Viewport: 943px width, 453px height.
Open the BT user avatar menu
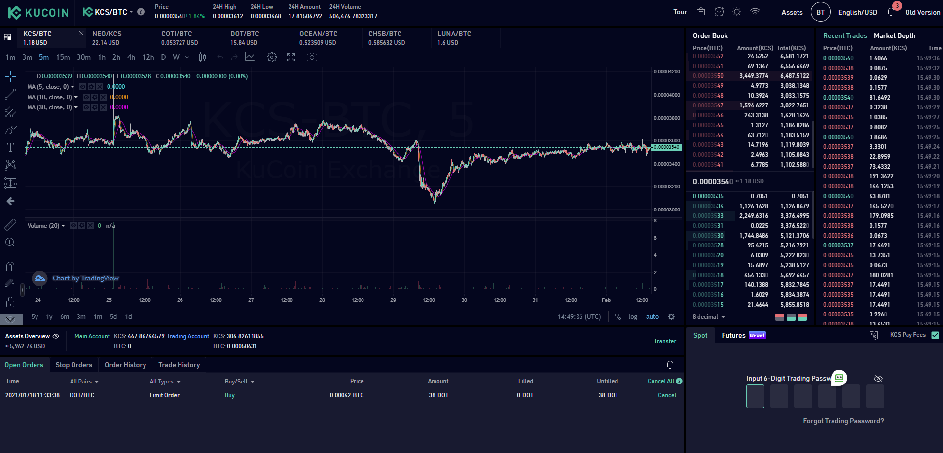[821, 12]
